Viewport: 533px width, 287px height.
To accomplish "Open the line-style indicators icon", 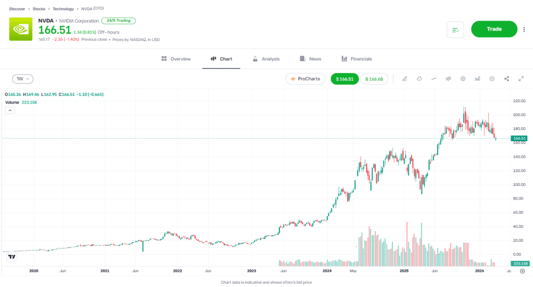I will click(434, 79).
